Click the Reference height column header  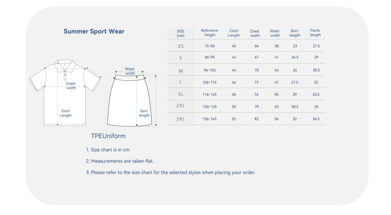[x=210, y=33]
